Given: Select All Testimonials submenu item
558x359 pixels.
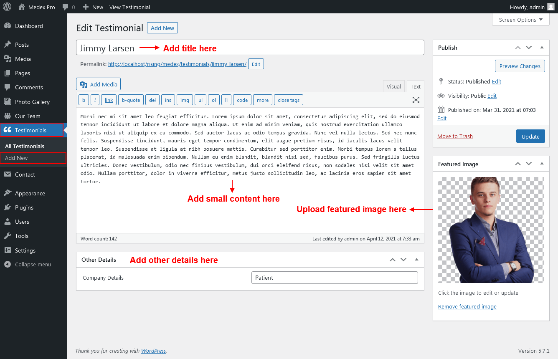Looking at the screenshot, I should (25, 146).
